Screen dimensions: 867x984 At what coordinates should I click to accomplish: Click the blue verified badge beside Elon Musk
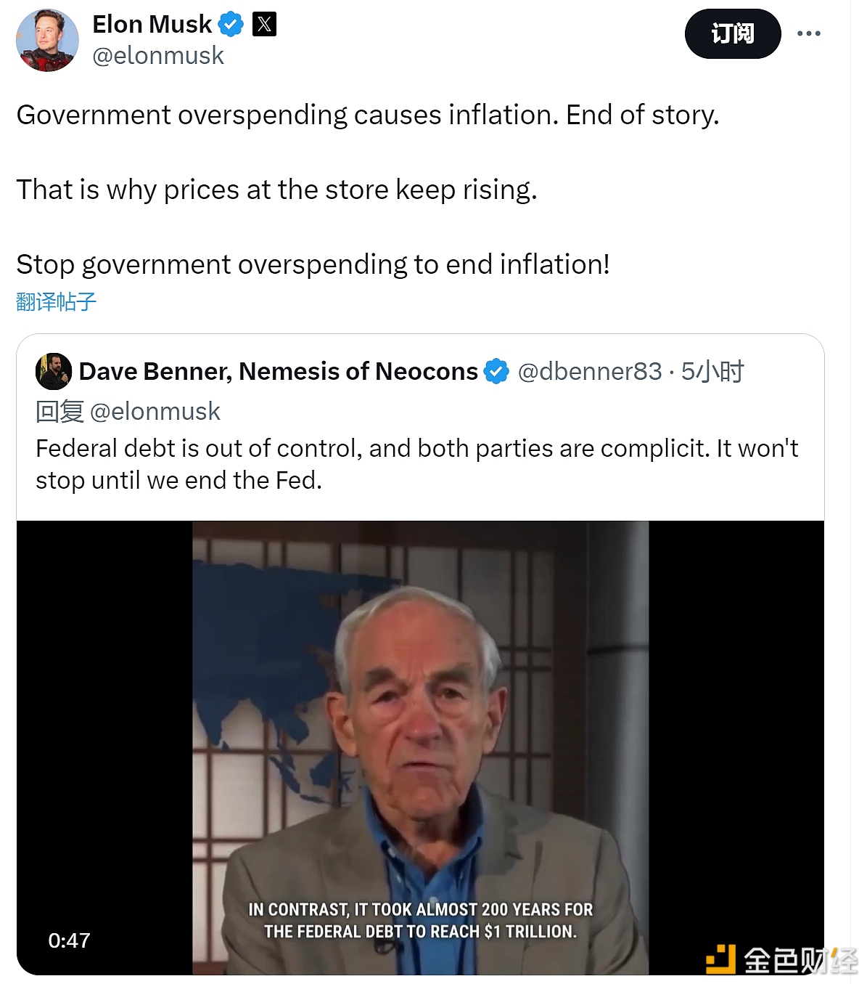tap(231, 25)
